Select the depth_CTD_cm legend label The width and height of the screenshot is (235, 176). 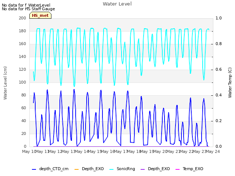point(54,169)
